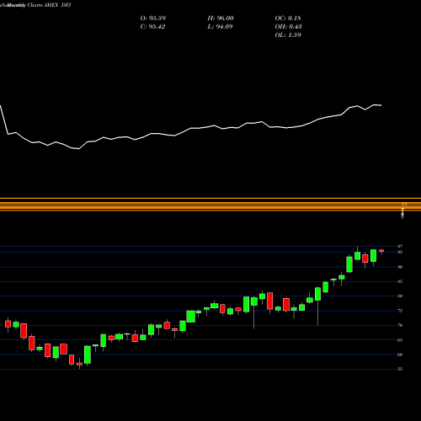
Task: Click the low price value L: 94.09
Action: pos(220,27)
